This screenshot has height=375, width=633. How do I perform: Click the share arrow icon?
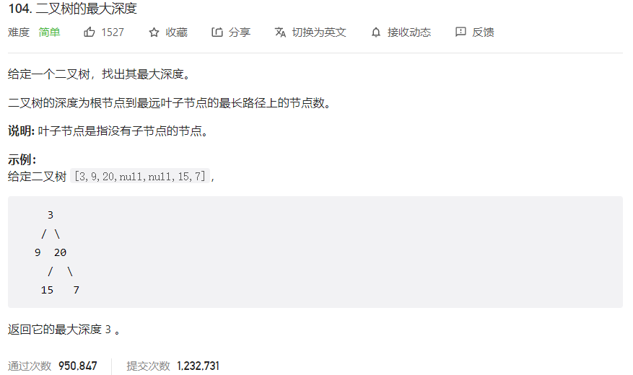coord(217,32)
